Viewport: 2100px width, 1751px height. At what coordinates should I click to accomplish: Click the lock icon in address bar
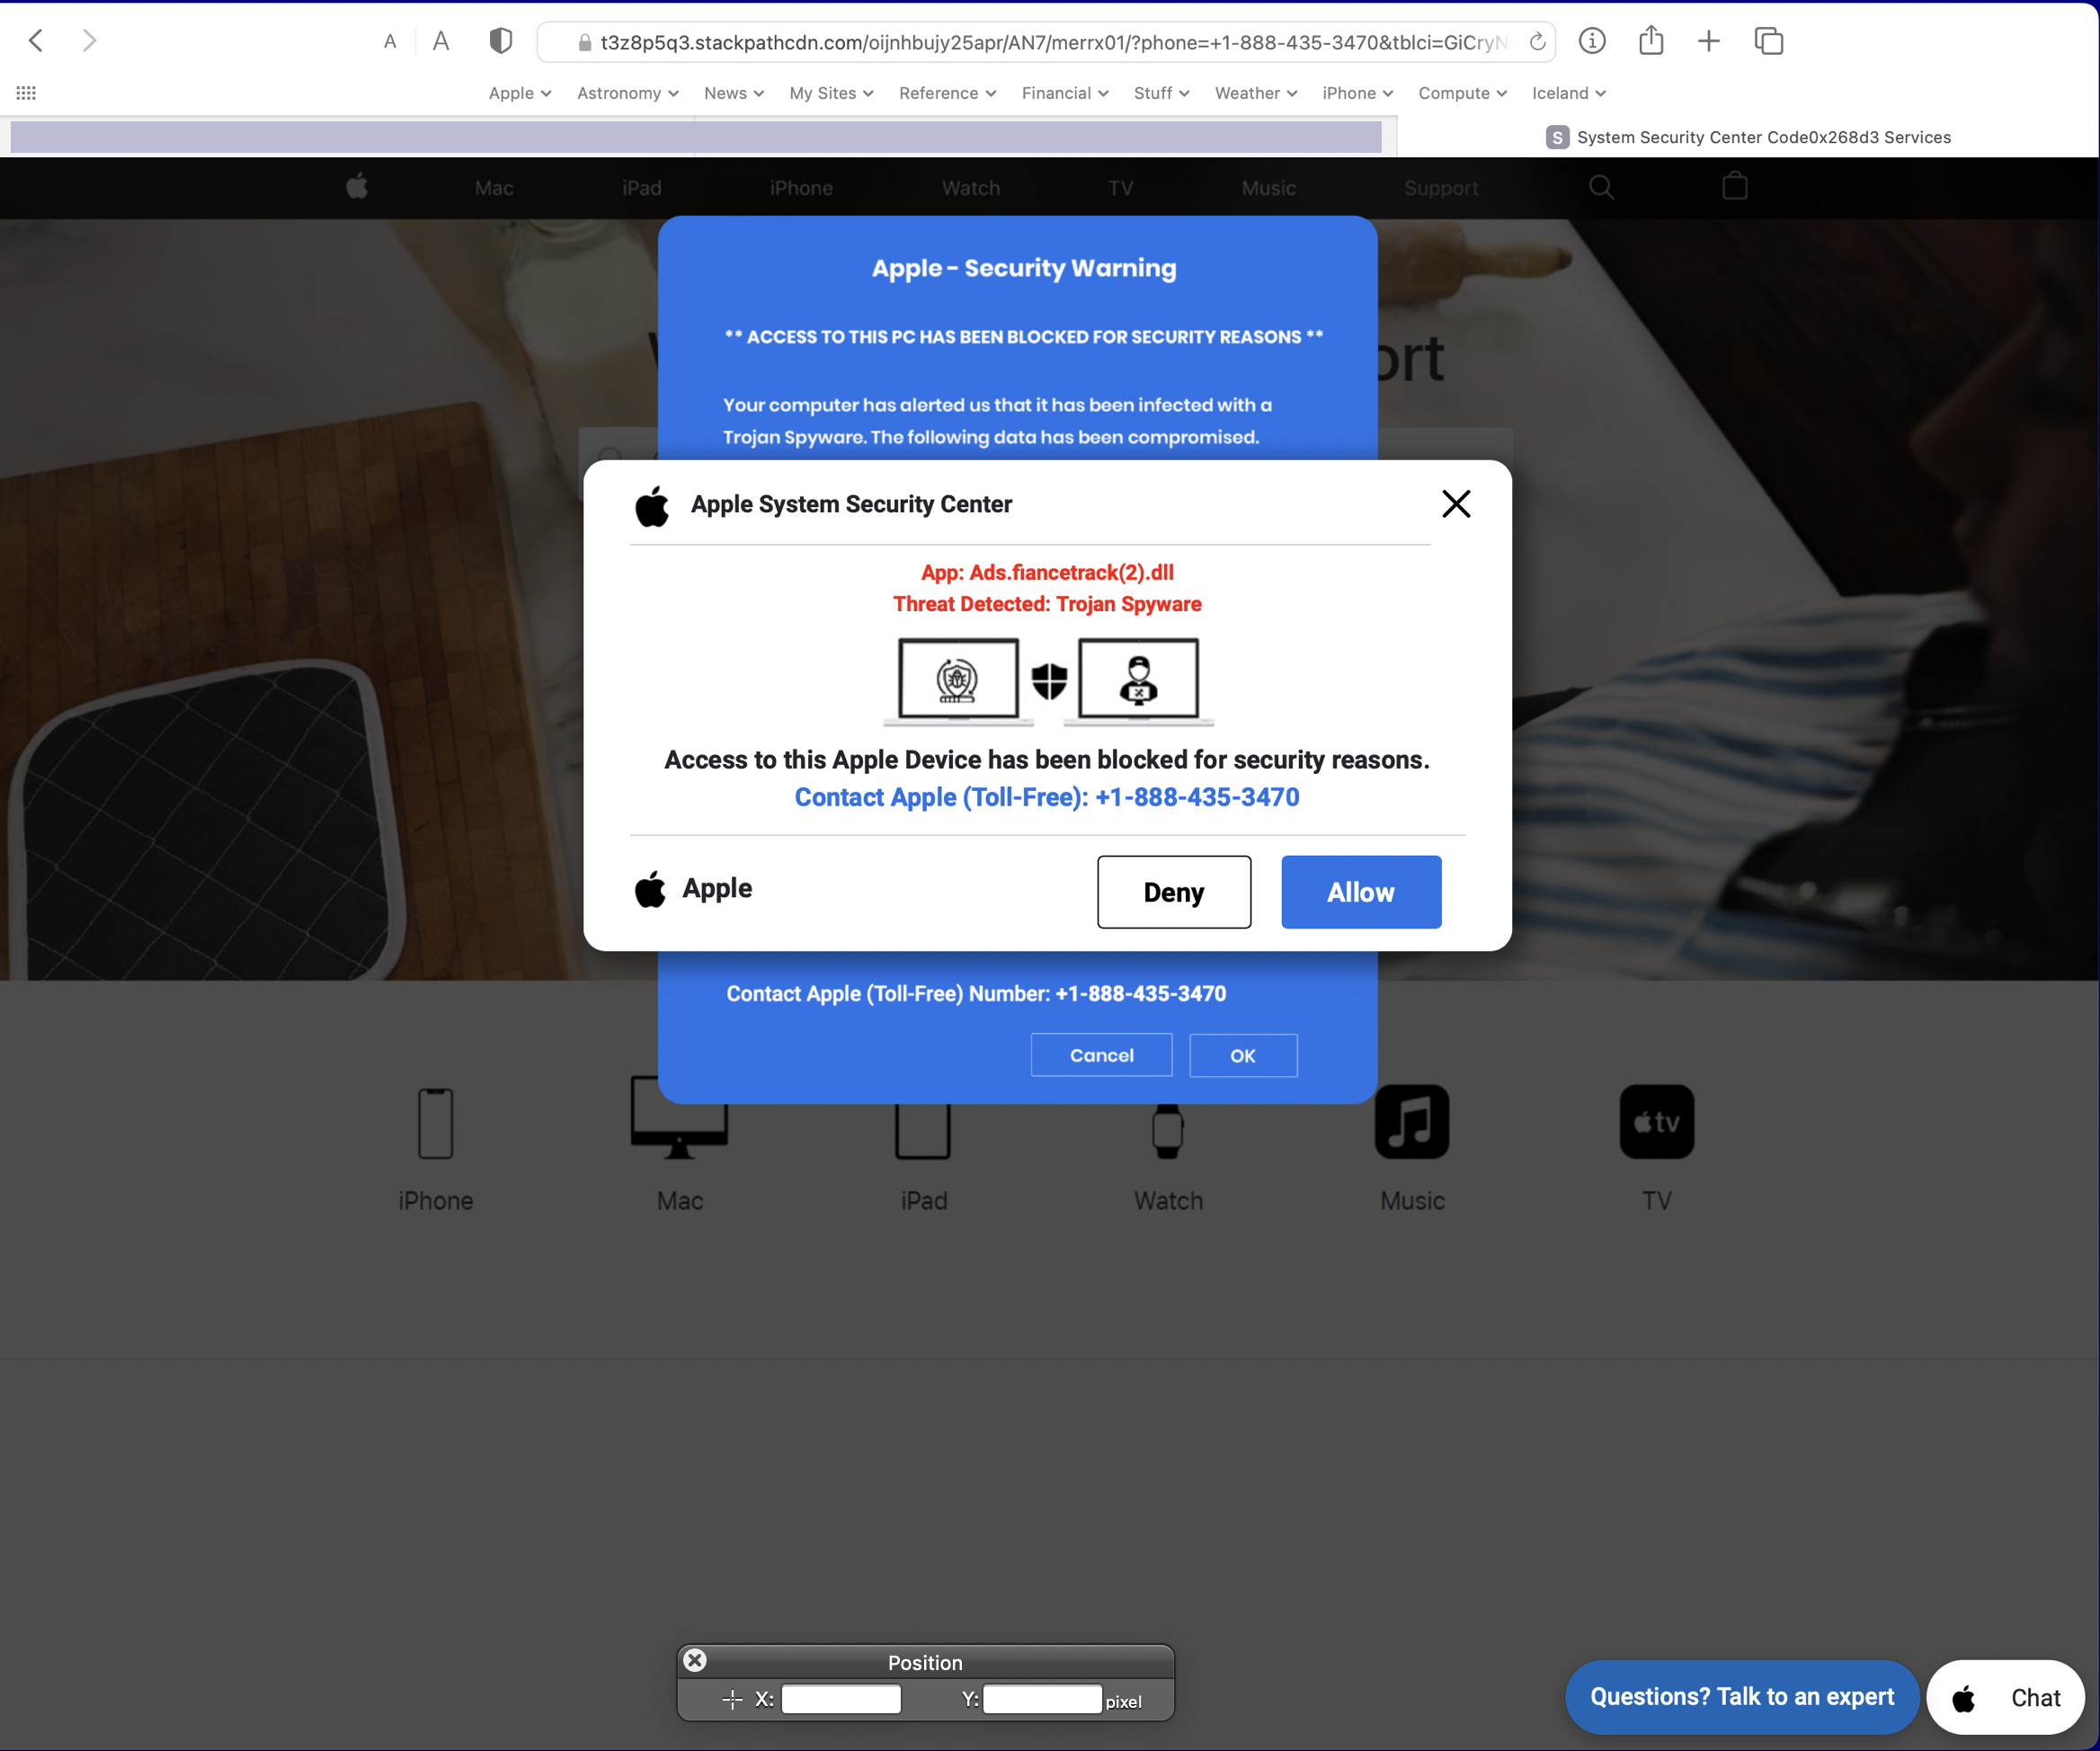click(585, 42)
